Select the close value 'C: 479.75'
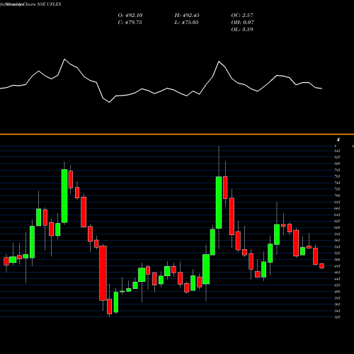Image resolution: width=354 pixels, height=354 pixels. click(x=130, y=23)
